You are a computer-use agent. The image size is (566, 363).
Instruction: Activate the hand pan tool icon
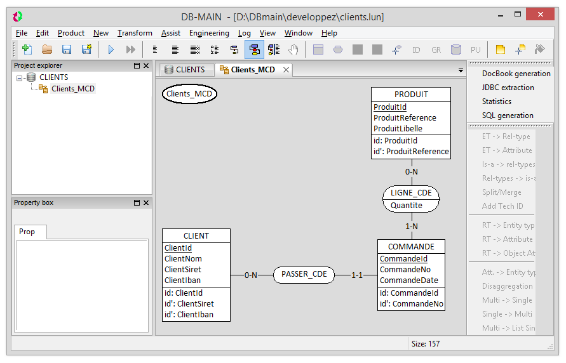coord(293,49)
